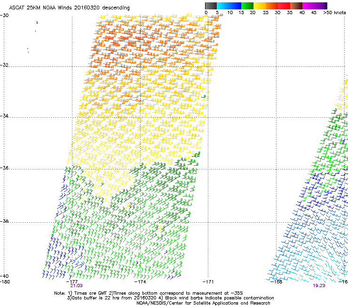Click the '-34' latitude axis label
Image resolution: width=348 pixels, height=306 pixels.
(x=4, y=116)
